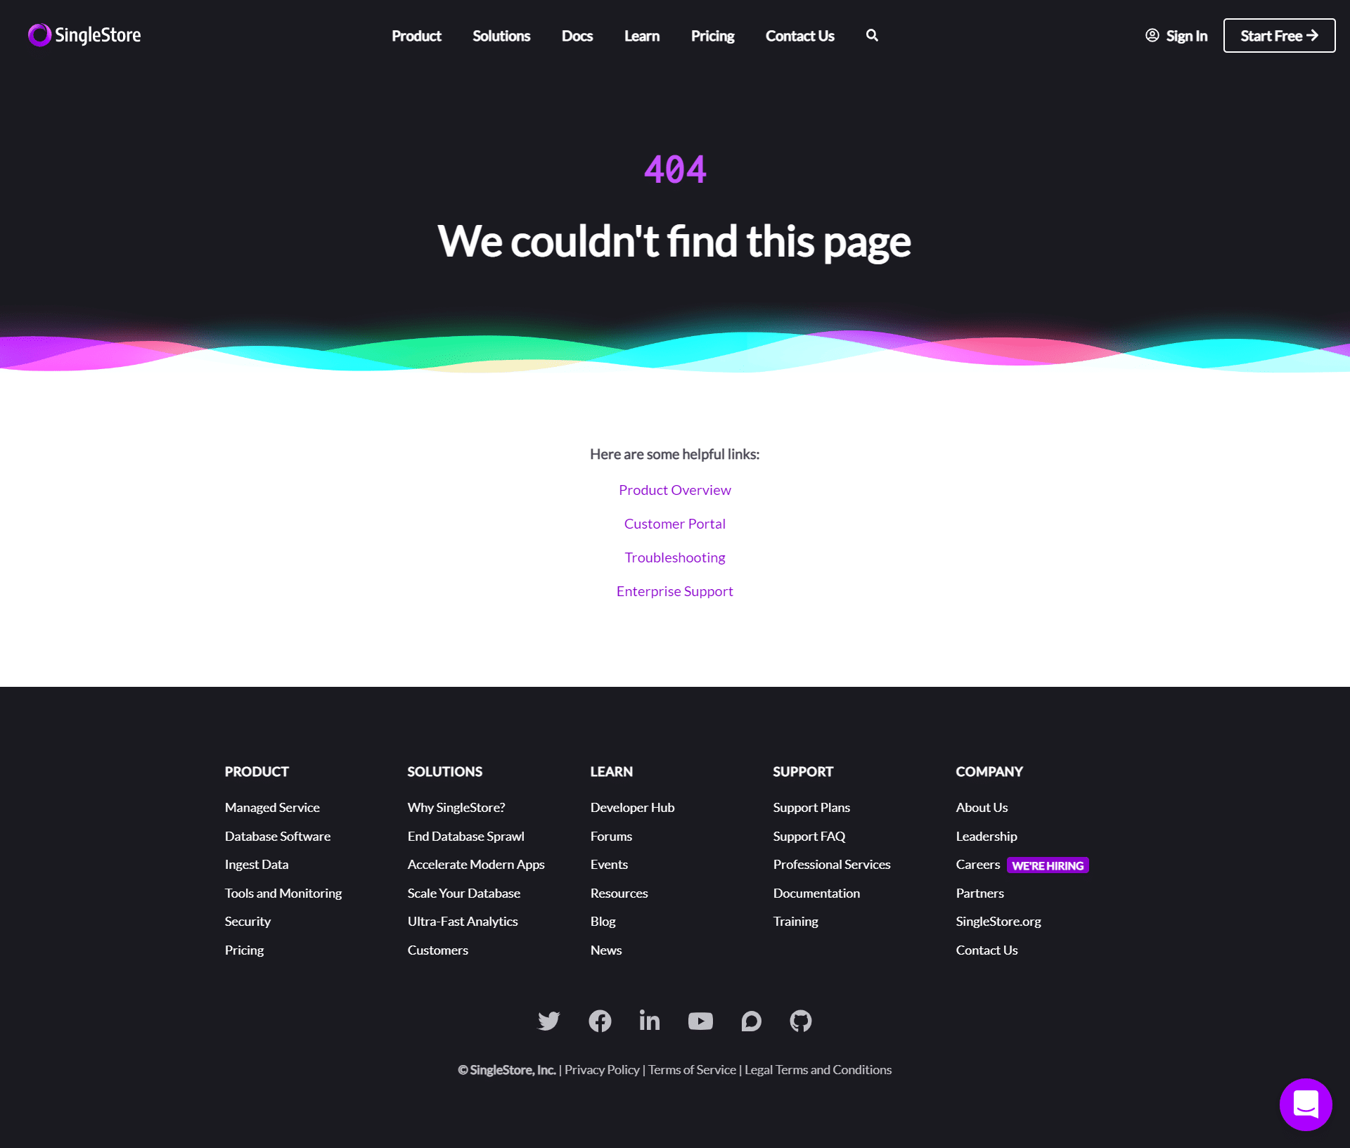
Task: Click the Legal Terms and Conditions link
Action: coord(817,1069)
